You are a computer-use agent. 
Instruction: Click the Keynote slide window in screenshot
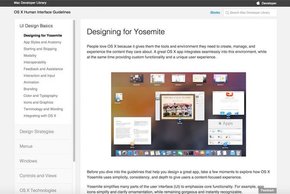[x=180, y=106]
